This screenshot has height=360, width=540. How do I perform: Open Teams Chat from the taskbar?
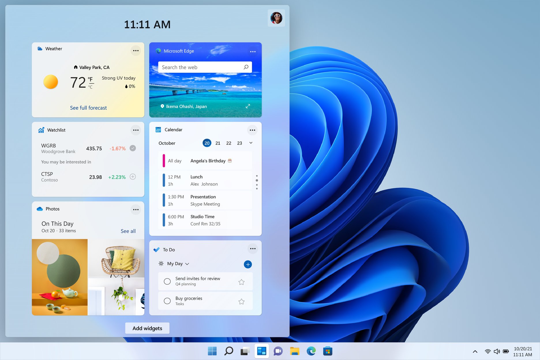(x=278, y=351)
